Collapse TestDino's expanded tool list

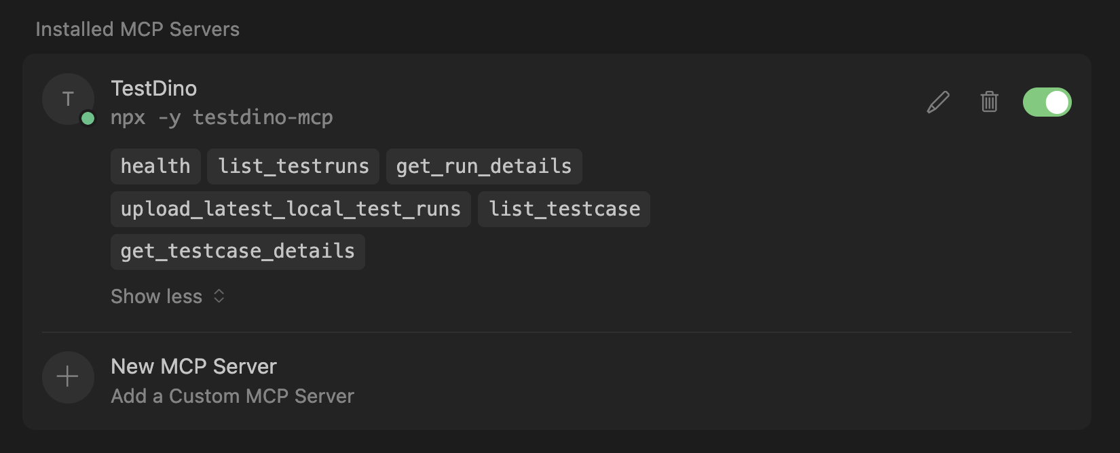pyautogui.click(x=156, y=296)
